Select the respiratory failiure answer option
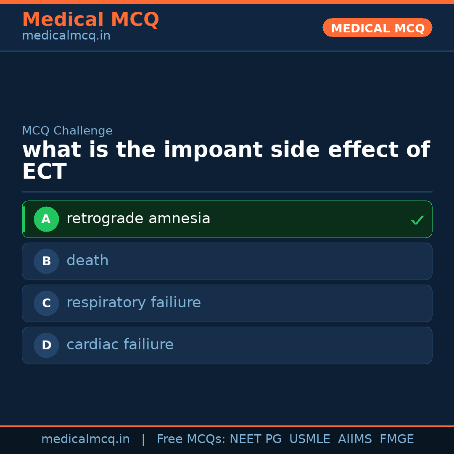 tap(227, 303)
